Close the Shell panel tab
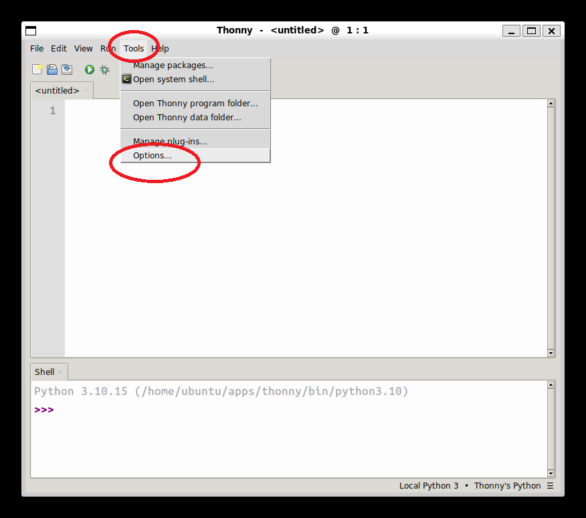 point(60,372)
